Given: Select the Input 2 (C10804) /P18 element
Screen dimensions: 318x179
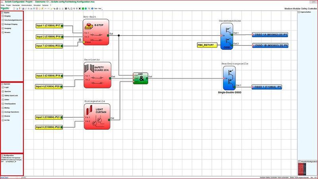Looking at the screenshot, I should [50, 37].
